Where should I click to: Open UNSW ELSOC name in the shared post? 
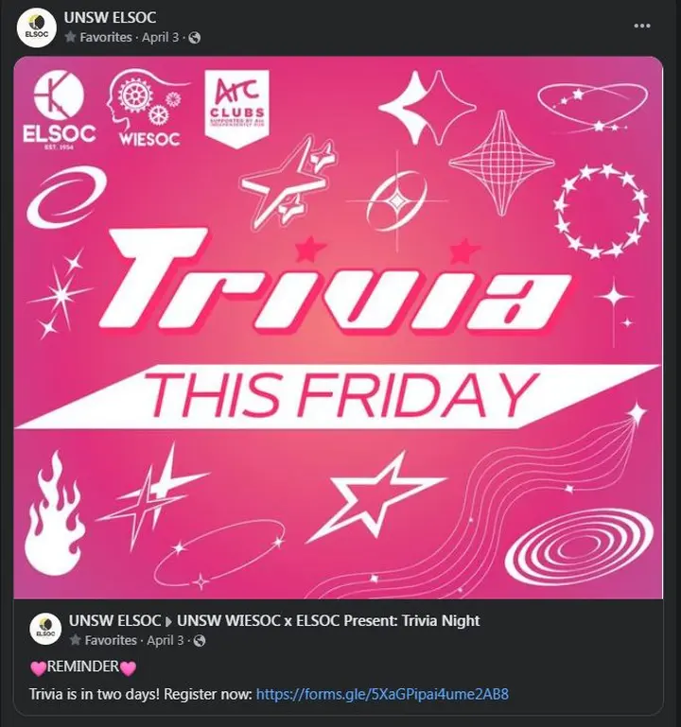tap(114, 621)
